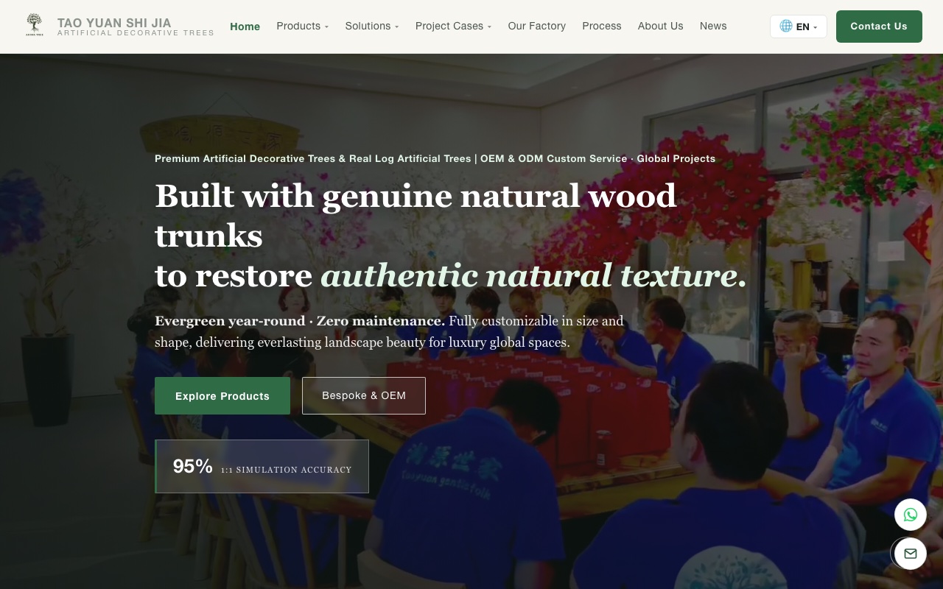Navigate to the Process page
Viewport: 943px width, 589px height.
(602, 26)
